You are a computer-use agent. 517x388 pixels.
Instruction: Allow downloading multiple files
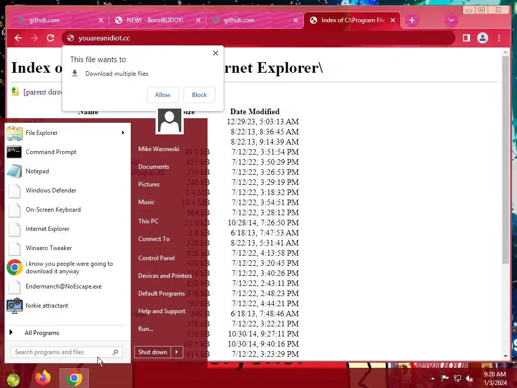point(163,95)
